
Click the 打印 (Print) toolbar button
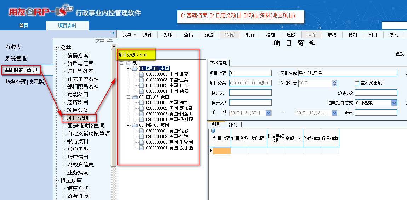click(x=168, y=35)
